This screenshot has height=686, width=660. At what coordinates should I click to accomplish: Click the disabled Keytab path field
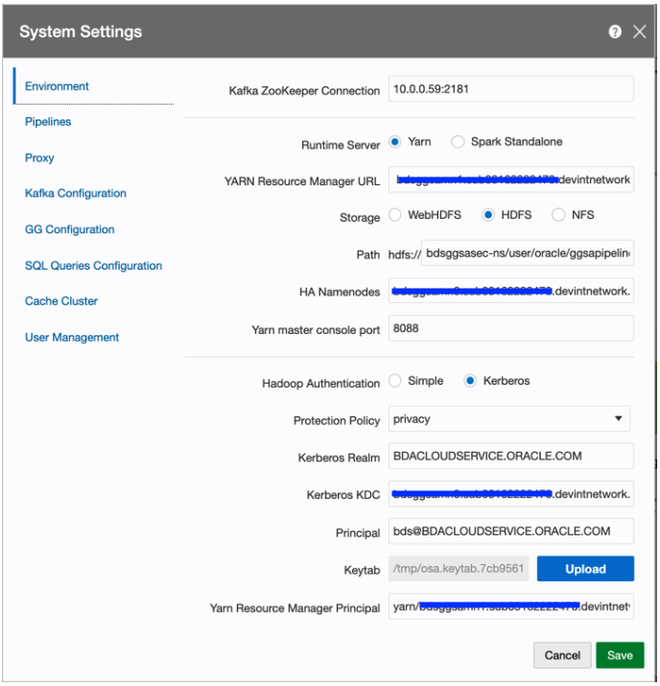pyautogui.click(x=459, y=569)
